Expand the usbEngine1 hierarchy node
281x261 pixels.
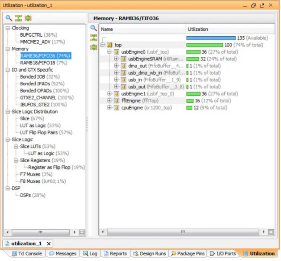109,93
